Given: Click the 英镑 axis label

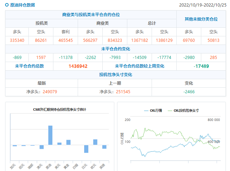Looking at the screenshot, I should click(x=104, y=165).
